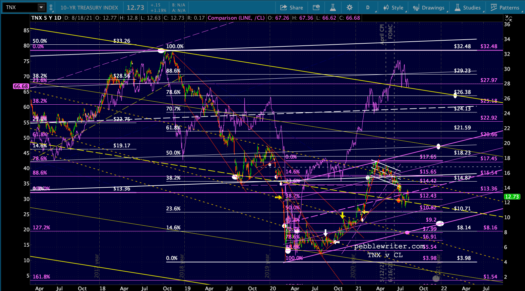Click the Studies beaker icon
This screenshot has width=525, height=291.
(458, 7)
